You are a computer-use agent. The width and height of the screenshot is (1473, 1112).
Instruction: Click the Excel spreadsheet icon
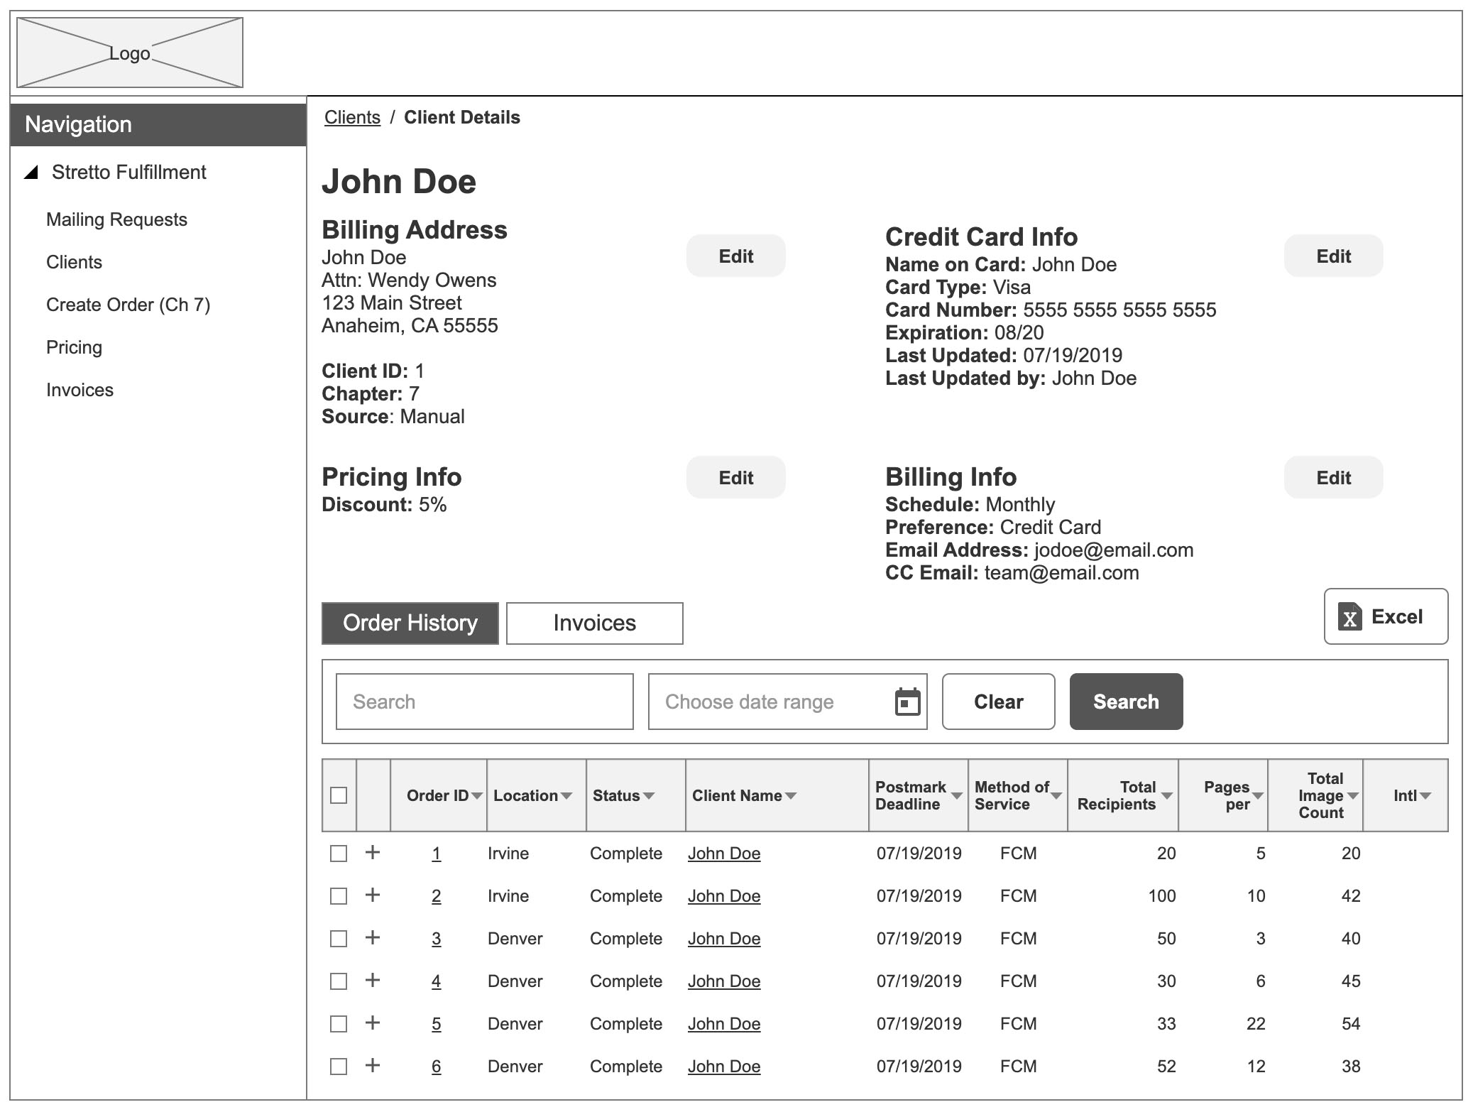[1349, 616]
